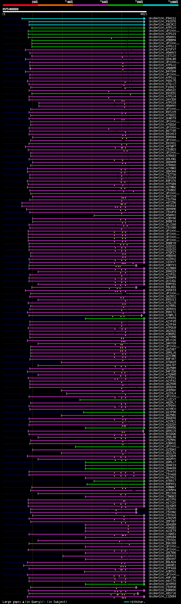Click the red ~20% identity legend segment
The image size is (181, 604).
pyautogui.click(x=20, y=5)
